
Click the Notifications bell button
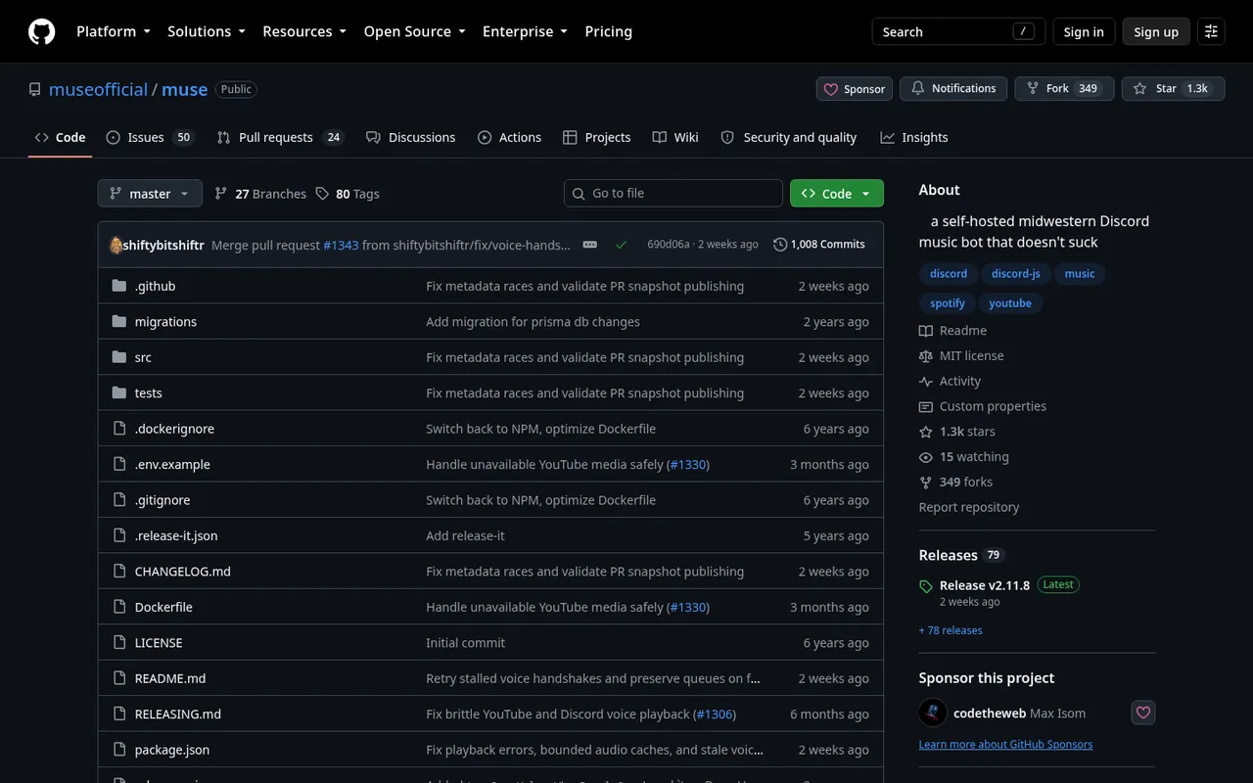953,88
